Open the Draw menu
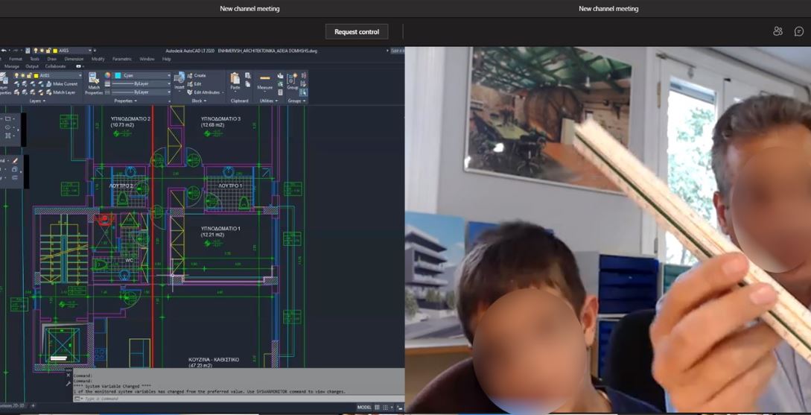This screenshot has height=415, width=811. [51, 59]
